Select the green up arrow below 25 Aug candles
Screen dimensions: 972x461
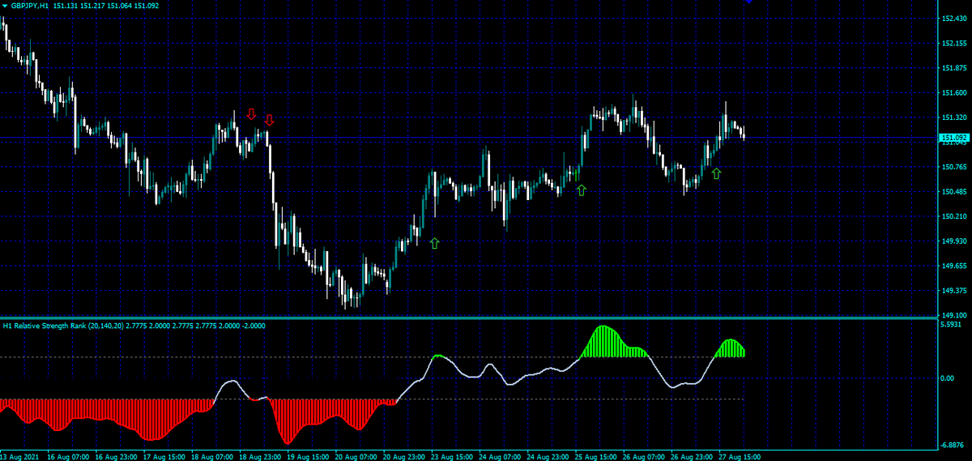pos(581,190)
